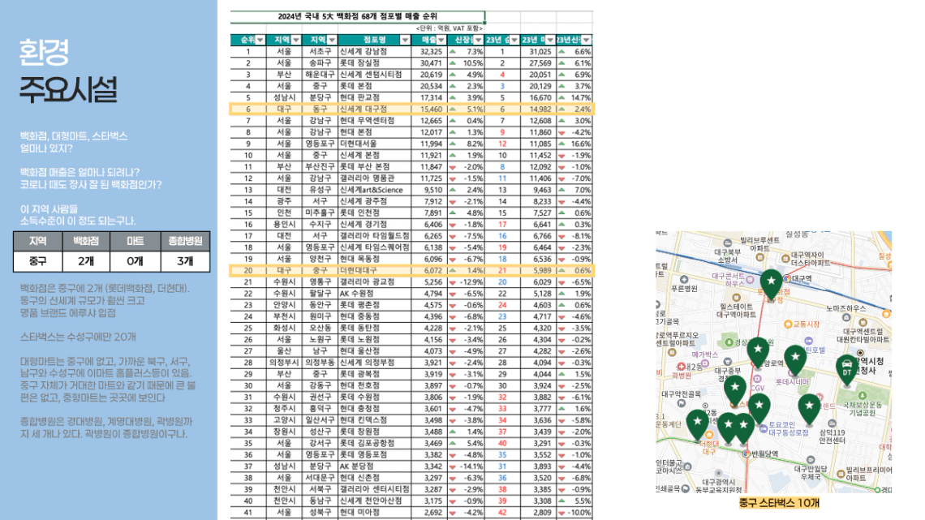
Task: Open the 23년 순위 column filter dropdown
Action: (x=514, y=40)
